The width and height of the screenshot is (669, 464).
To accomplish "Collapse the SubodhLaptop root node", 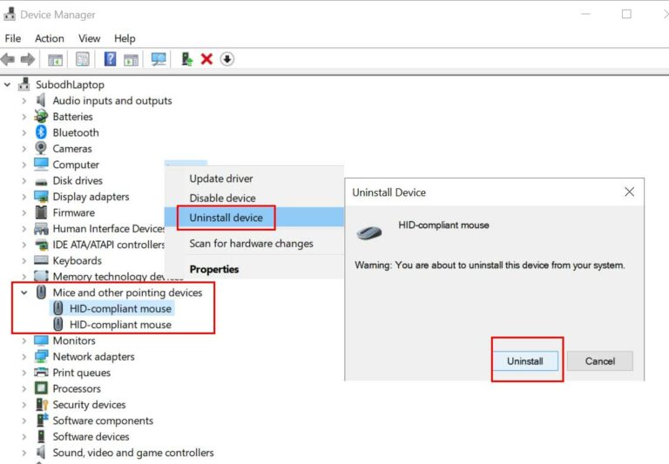I will pos(9,85).
